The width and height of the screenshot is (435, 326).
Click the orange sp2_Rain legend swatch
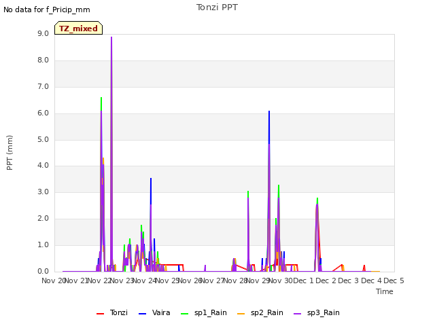tap(241, 313)
